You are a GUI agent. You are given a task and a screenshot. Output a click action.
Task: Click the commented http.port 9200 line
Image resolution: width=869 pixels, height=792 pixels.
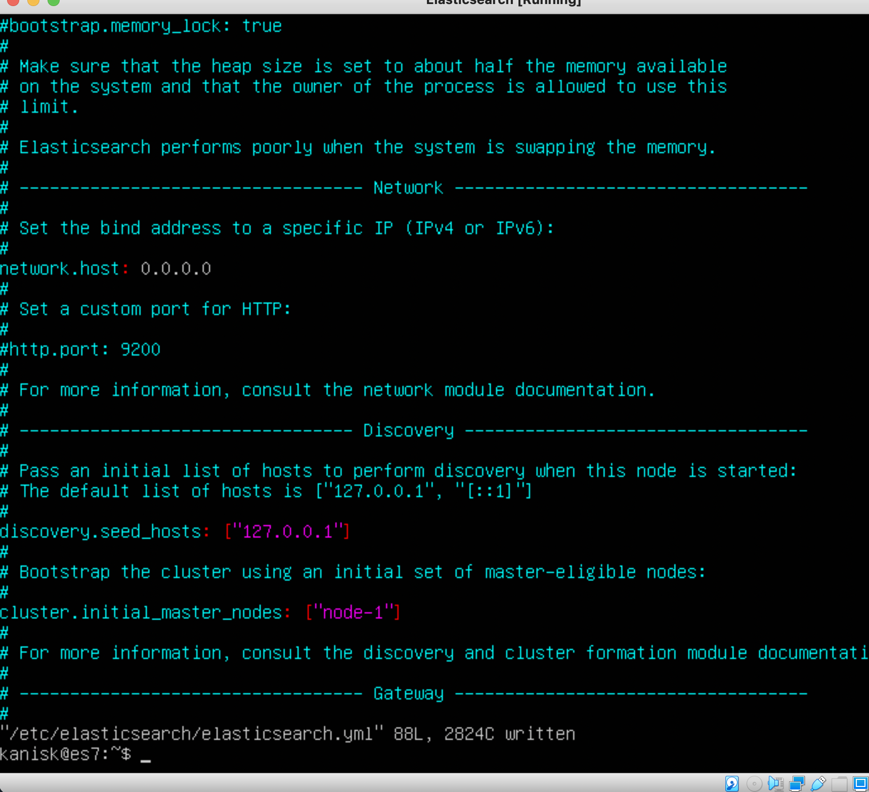click(x=80, y=349)
